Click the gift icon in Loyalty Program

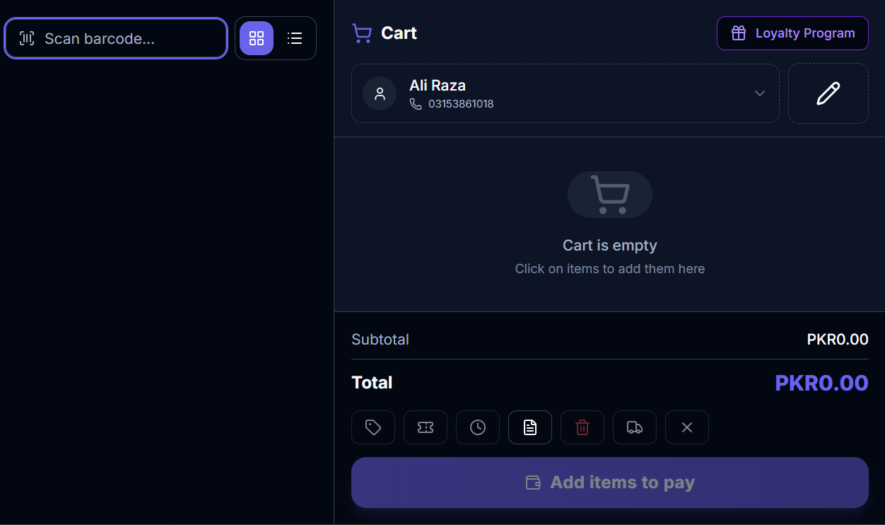coord(739,33)
